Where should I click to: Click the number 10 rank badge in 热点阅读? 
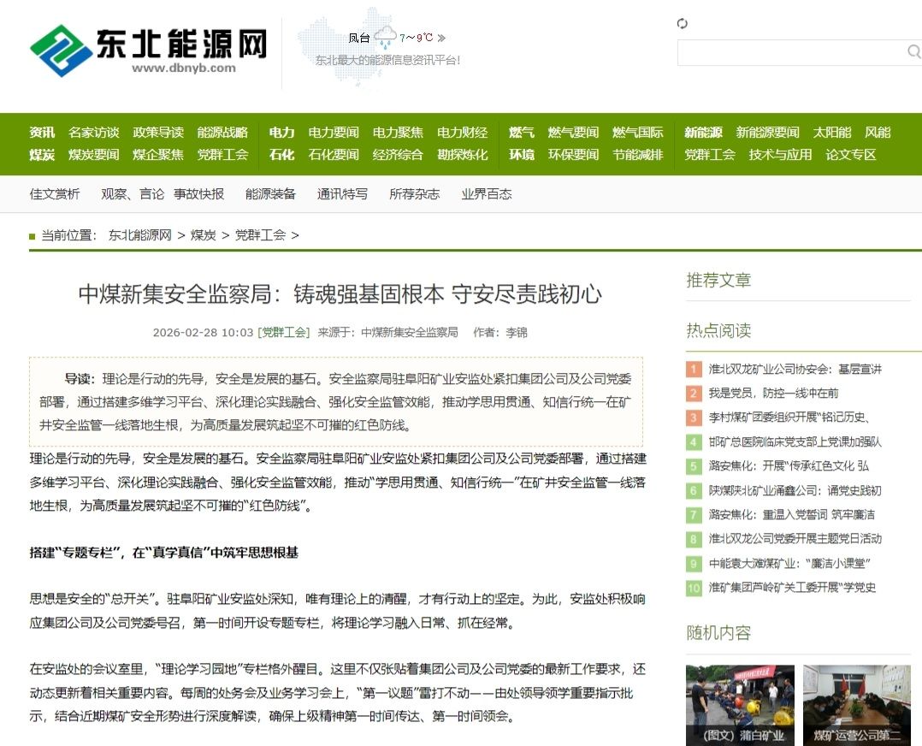(x=694, y=588)
